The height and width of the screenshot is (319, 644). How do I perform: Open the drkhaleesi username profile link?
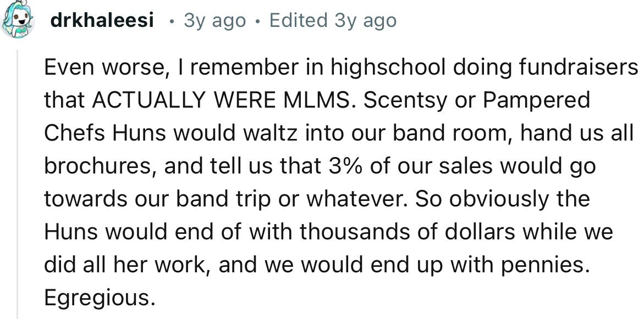click(102, 21)
